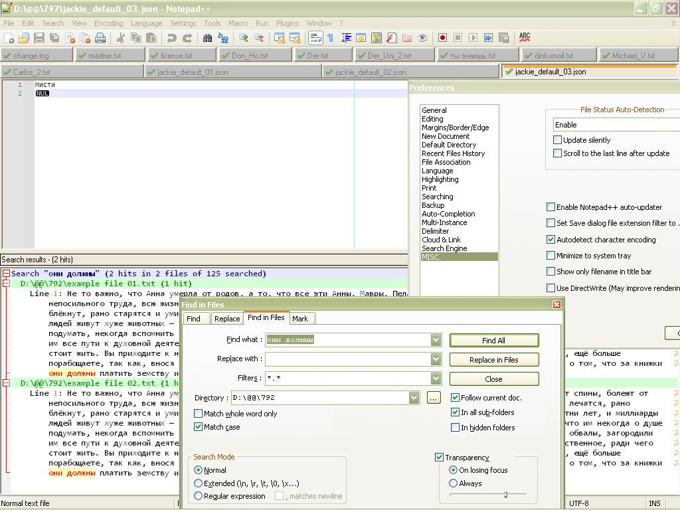Open Function List toolbar icon
Image resolution: width=680 pixels, height=510 pixels.
[392, 38]
